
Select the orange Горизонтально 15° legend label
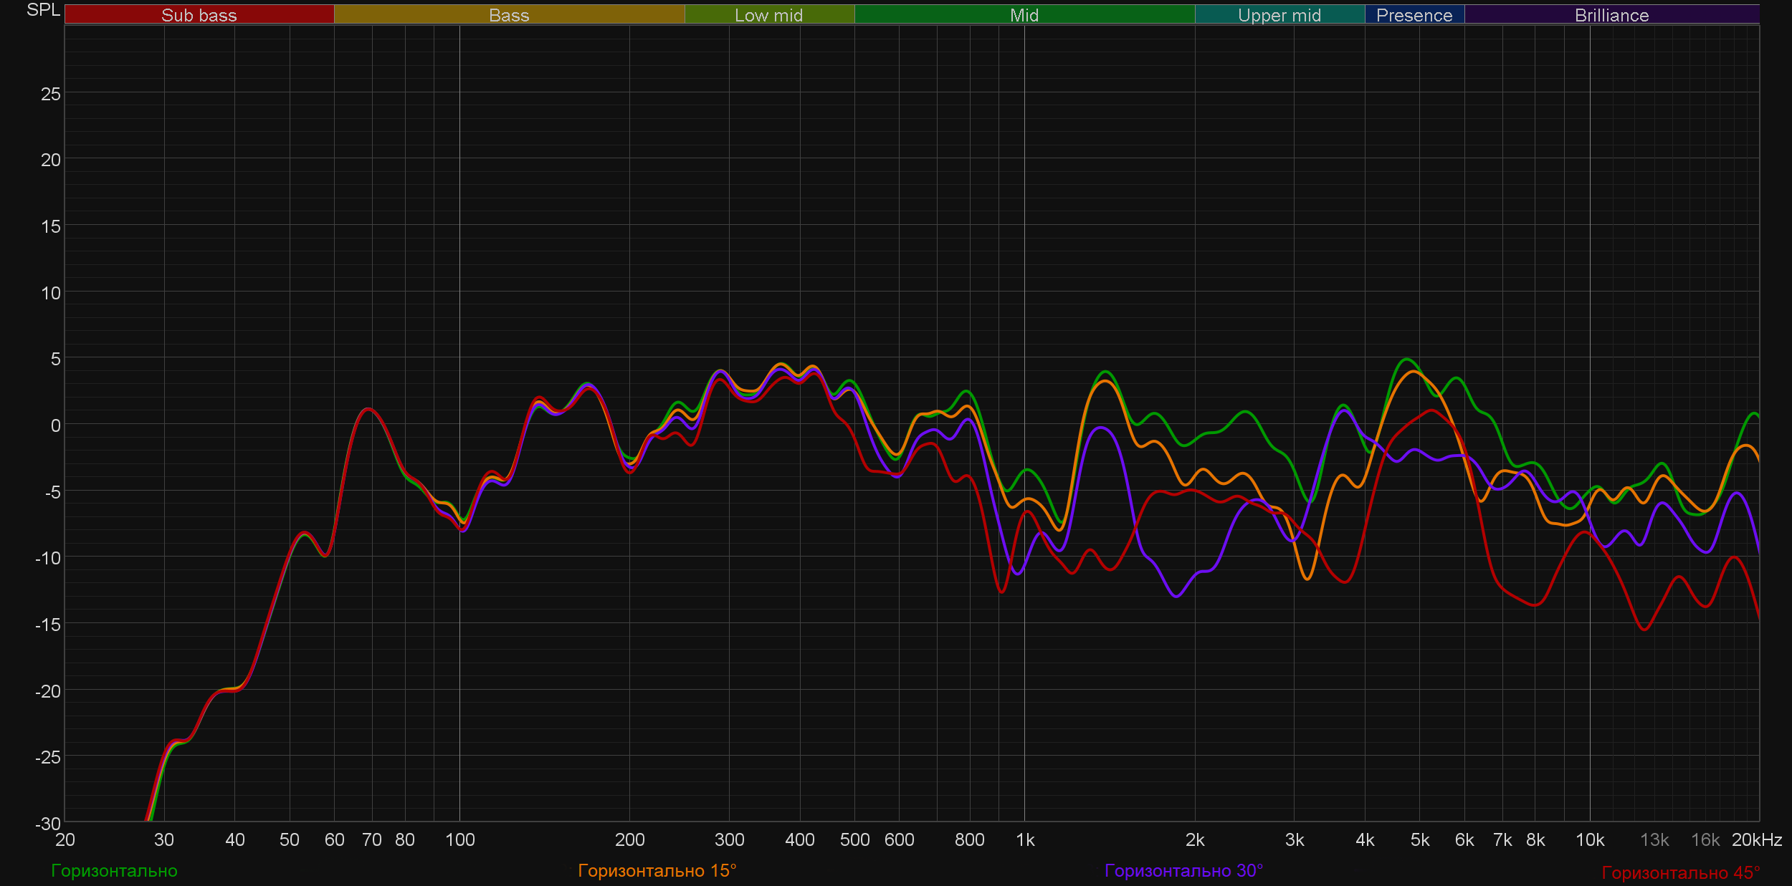(x=657, y=871)
